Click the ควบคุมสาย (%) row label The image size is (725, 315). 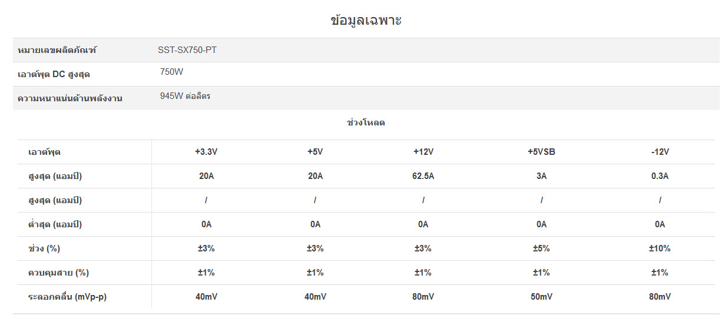(58, 273)
